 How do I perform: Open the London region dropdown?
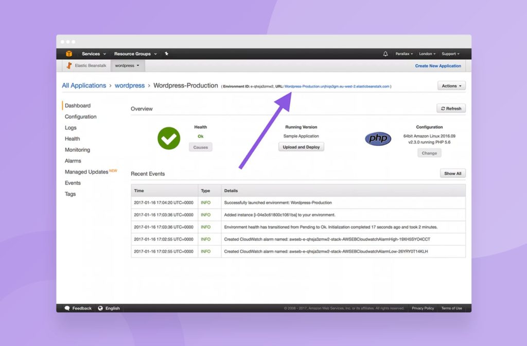427,53
